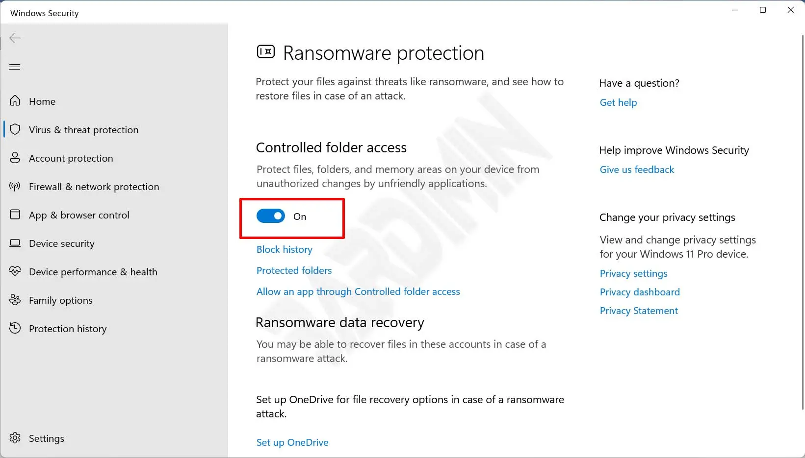Click the Family options people icon

click(x=15, y=300)
